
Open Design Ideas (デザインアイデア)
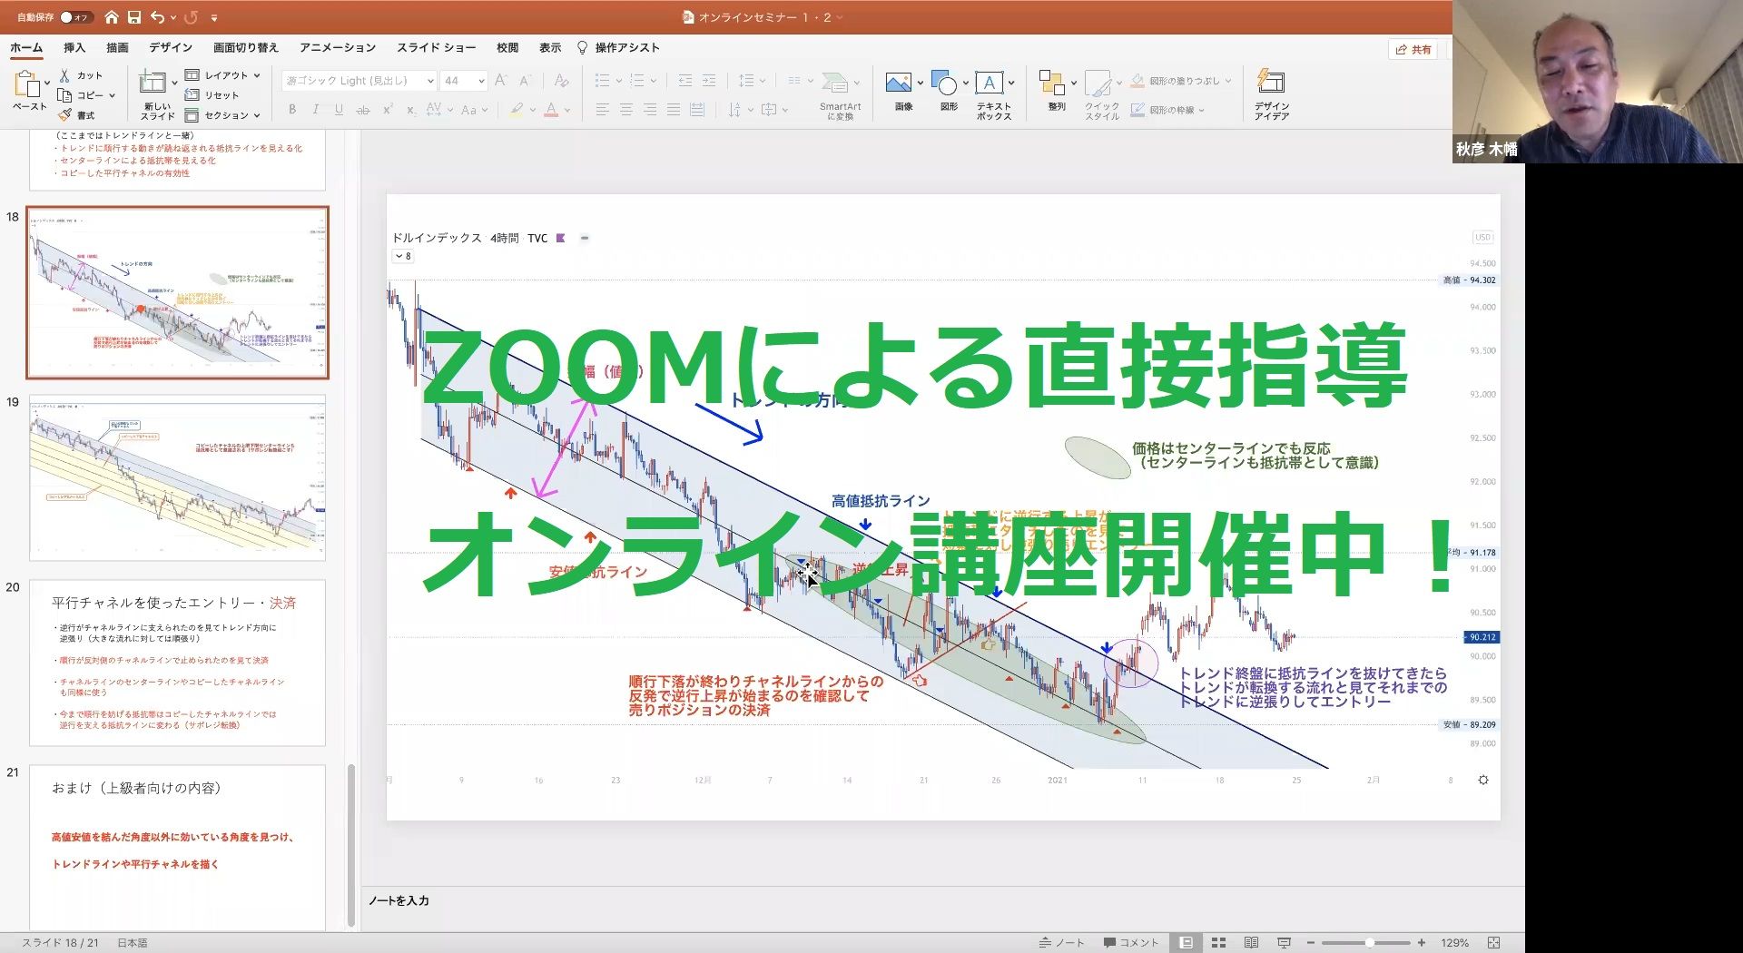(1271, 93)
